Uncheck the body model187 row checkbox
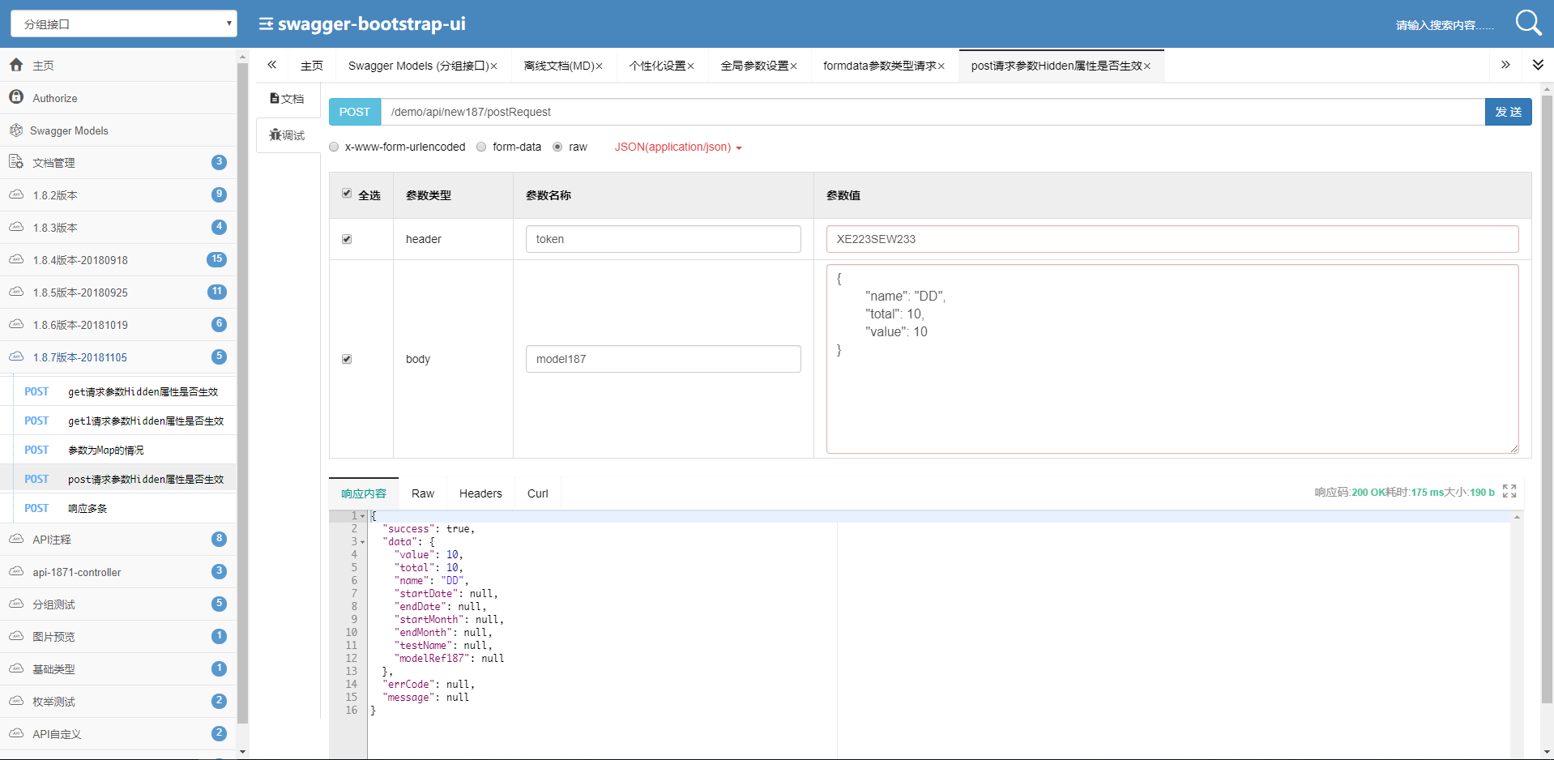 click(x=347, y=359)
